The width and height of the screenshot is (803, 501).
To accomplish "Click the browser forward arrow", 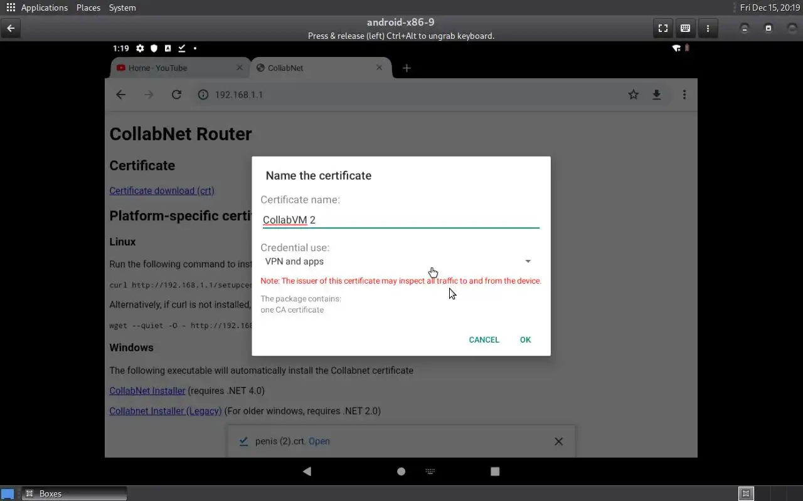I will click(x=149, y=95).
